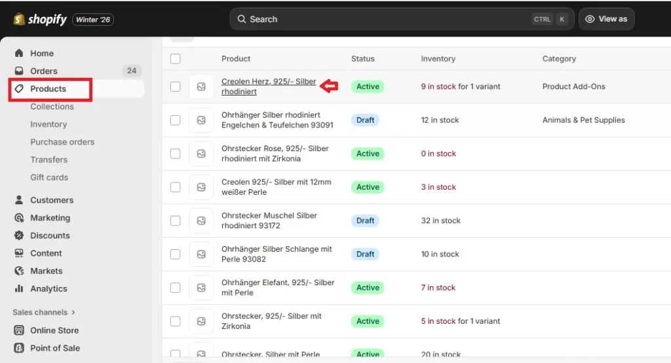Image resolution: width=671 pixels, height=363 pixels.
Task: Click image placeholder for Engelchen & Teufelchen product
Action: 201,120
